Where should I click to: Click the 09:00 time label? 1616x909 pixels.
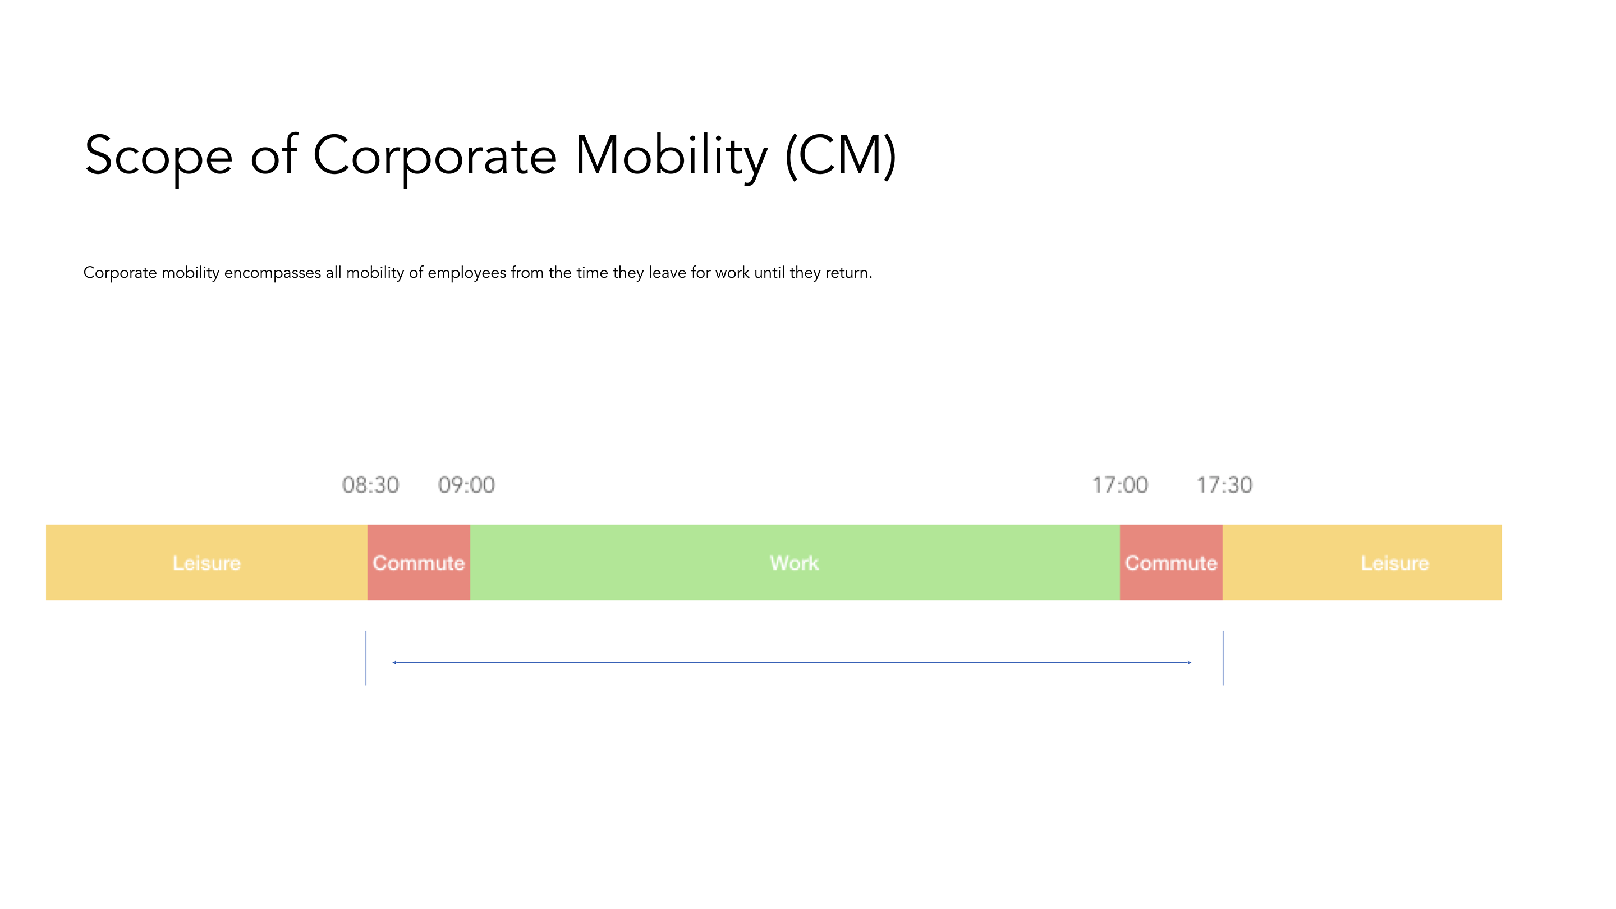click(466, 485)
